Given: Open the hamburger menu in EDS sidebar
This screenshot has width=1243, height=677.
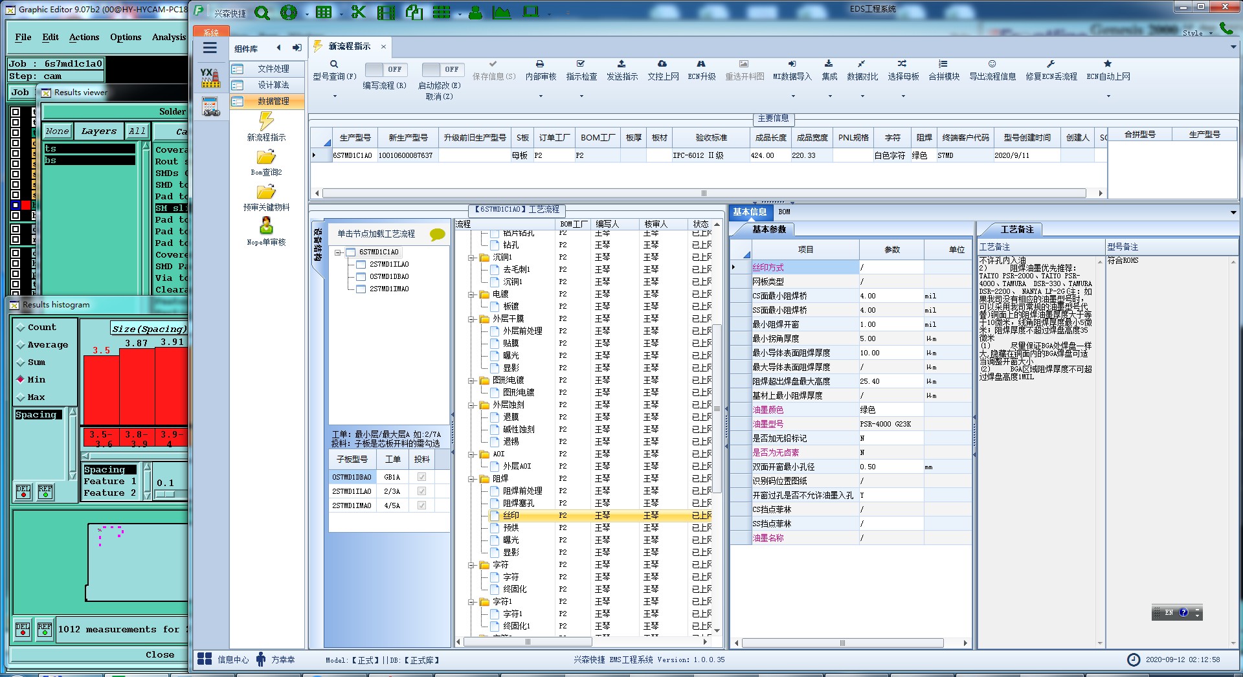Looking at the screenshot, I should (x=210, y=47).
